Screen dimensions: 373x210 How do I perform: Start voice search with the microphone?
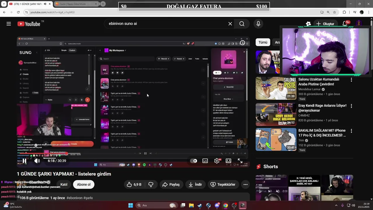pos(258,24)
